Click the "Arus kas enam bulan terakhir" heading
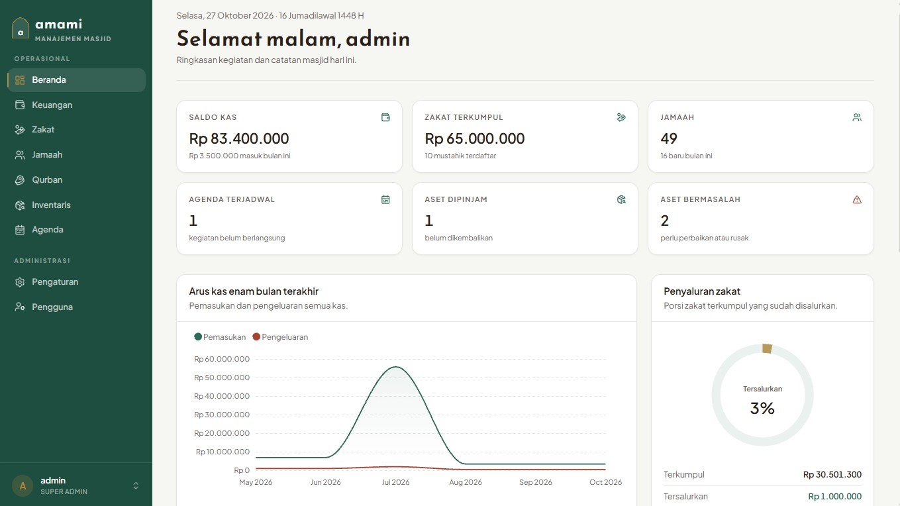900x506 pixels. coord(254,291)
